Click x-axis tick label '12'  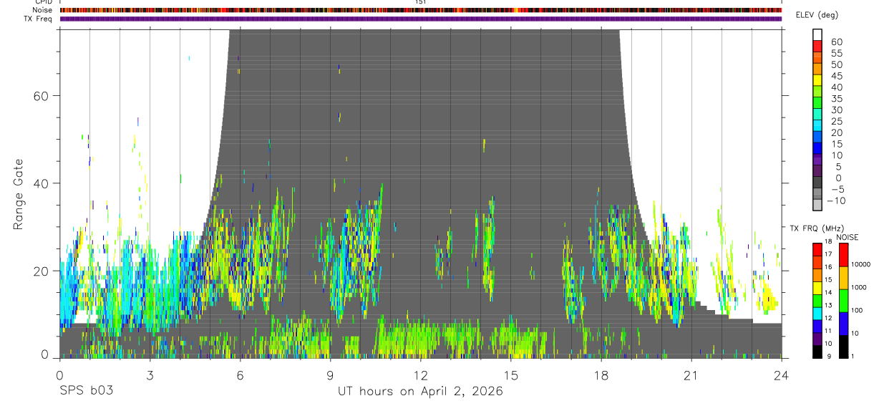(420, 375)
